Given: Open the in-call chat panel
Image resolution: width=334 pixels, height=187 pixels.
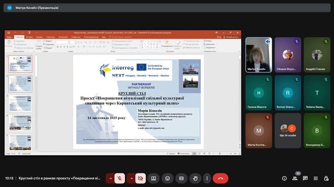Looking at the screenshot, I should pyautogui.click(x=305, y=178).
